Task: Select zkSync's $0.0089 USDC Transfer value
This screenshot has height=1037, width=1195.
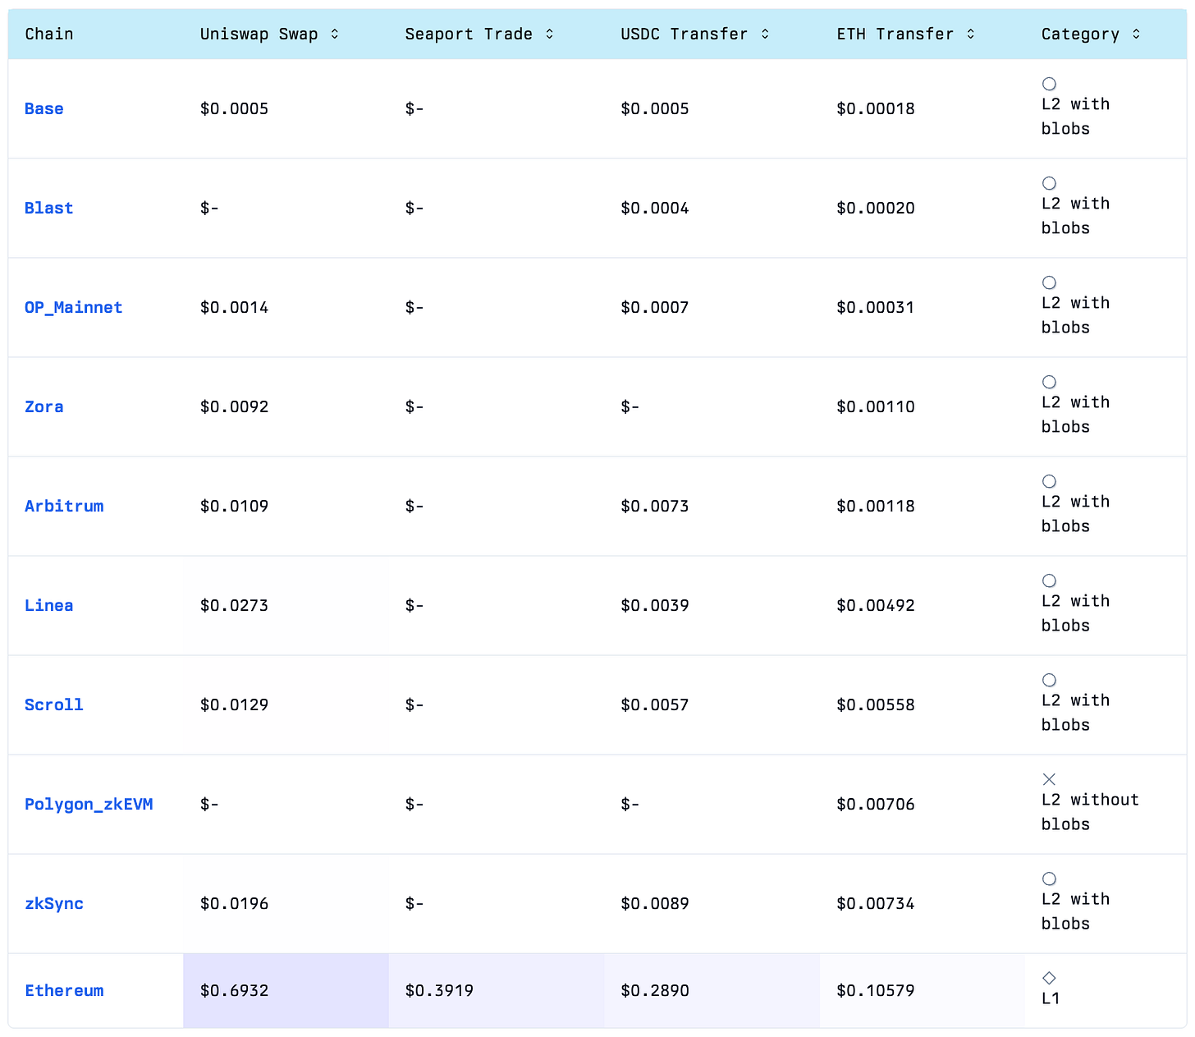Action: point(655,903)
